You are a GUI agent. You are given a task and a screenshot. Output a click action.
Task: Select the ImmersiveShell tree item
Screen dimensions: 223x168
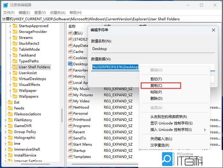tap(27, 149)
